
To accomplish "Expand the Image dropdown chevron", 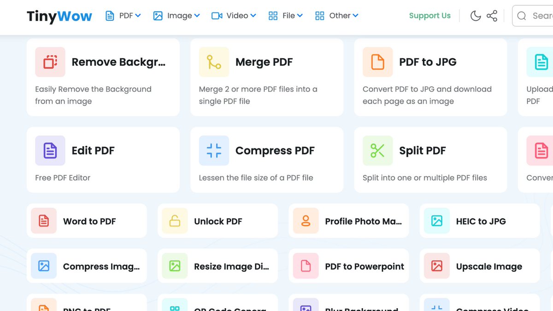I will click(197, 16).
